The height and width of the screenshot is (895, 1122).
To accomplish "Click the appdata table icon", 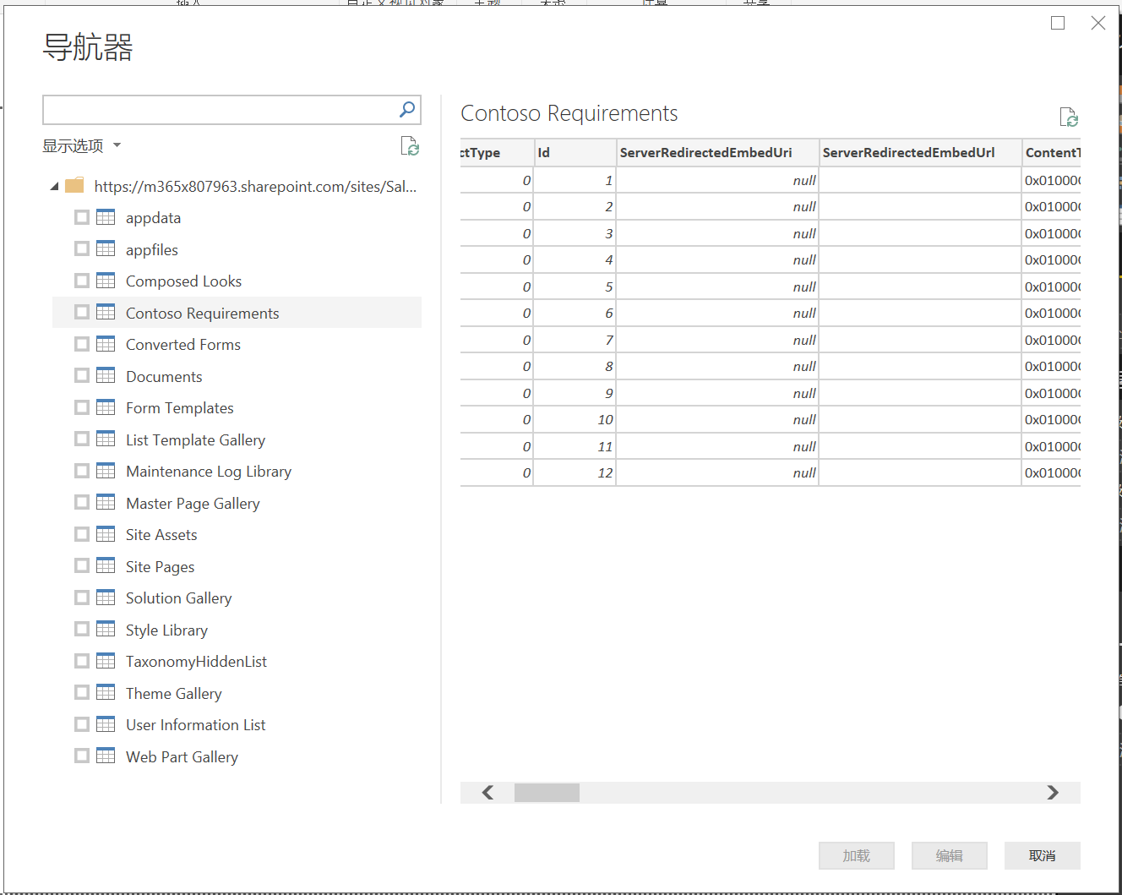I will point(105,217).
